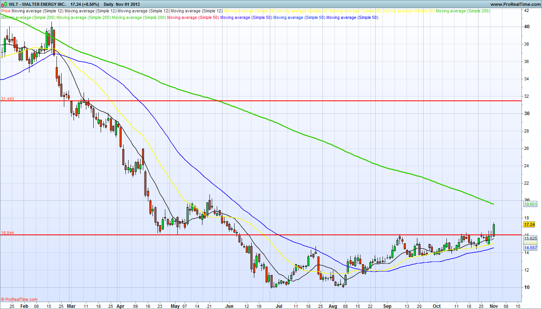Click the May label on time axis
The width and height of the screenshot is (542, 309).
tap(175, 306)
